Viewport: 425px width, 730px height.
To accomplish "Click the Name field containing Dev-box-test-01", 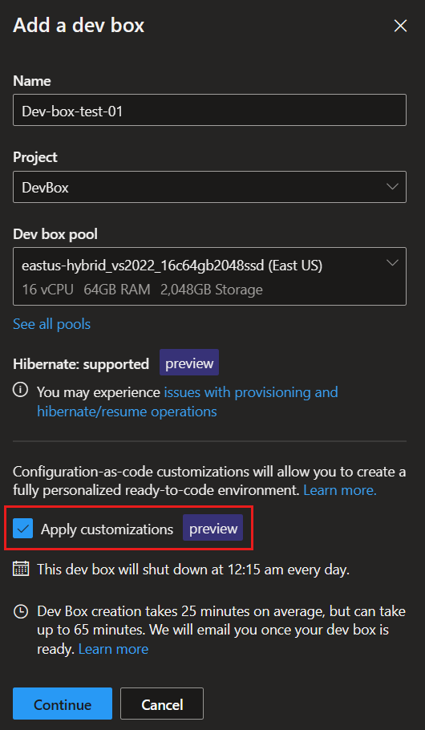I will [x=209, y=110].
